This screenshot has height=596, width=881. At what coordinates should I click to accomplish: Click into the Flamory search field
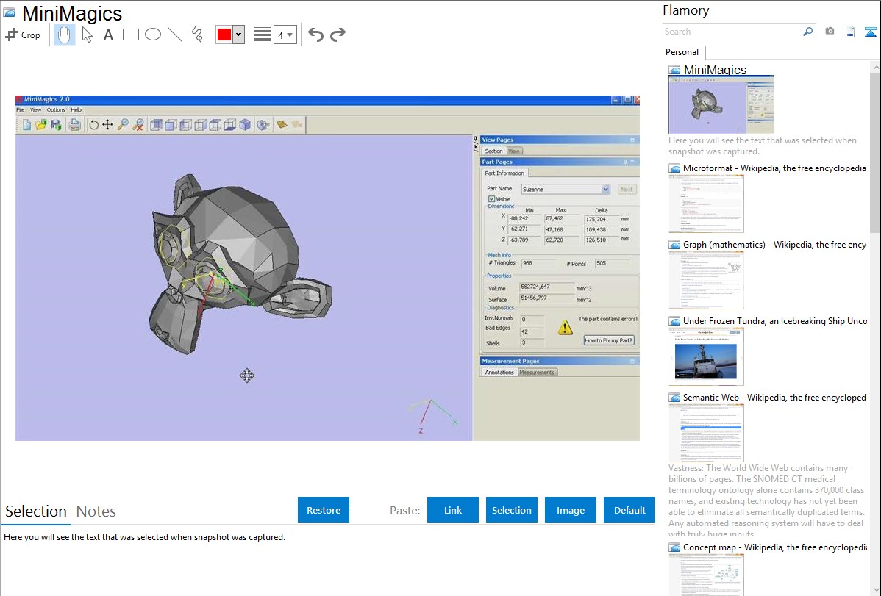coord(732,32)
